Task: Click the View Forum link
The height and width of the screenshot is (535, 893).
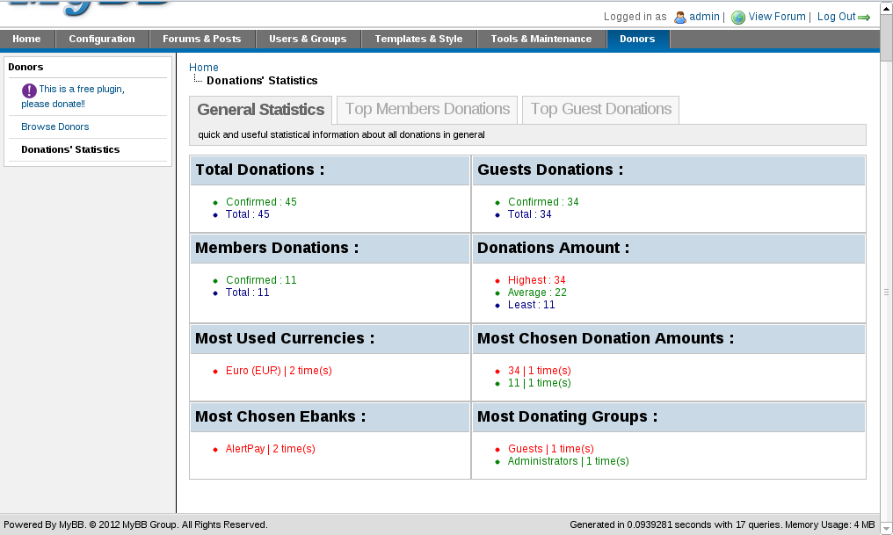Action: point(777,17)
